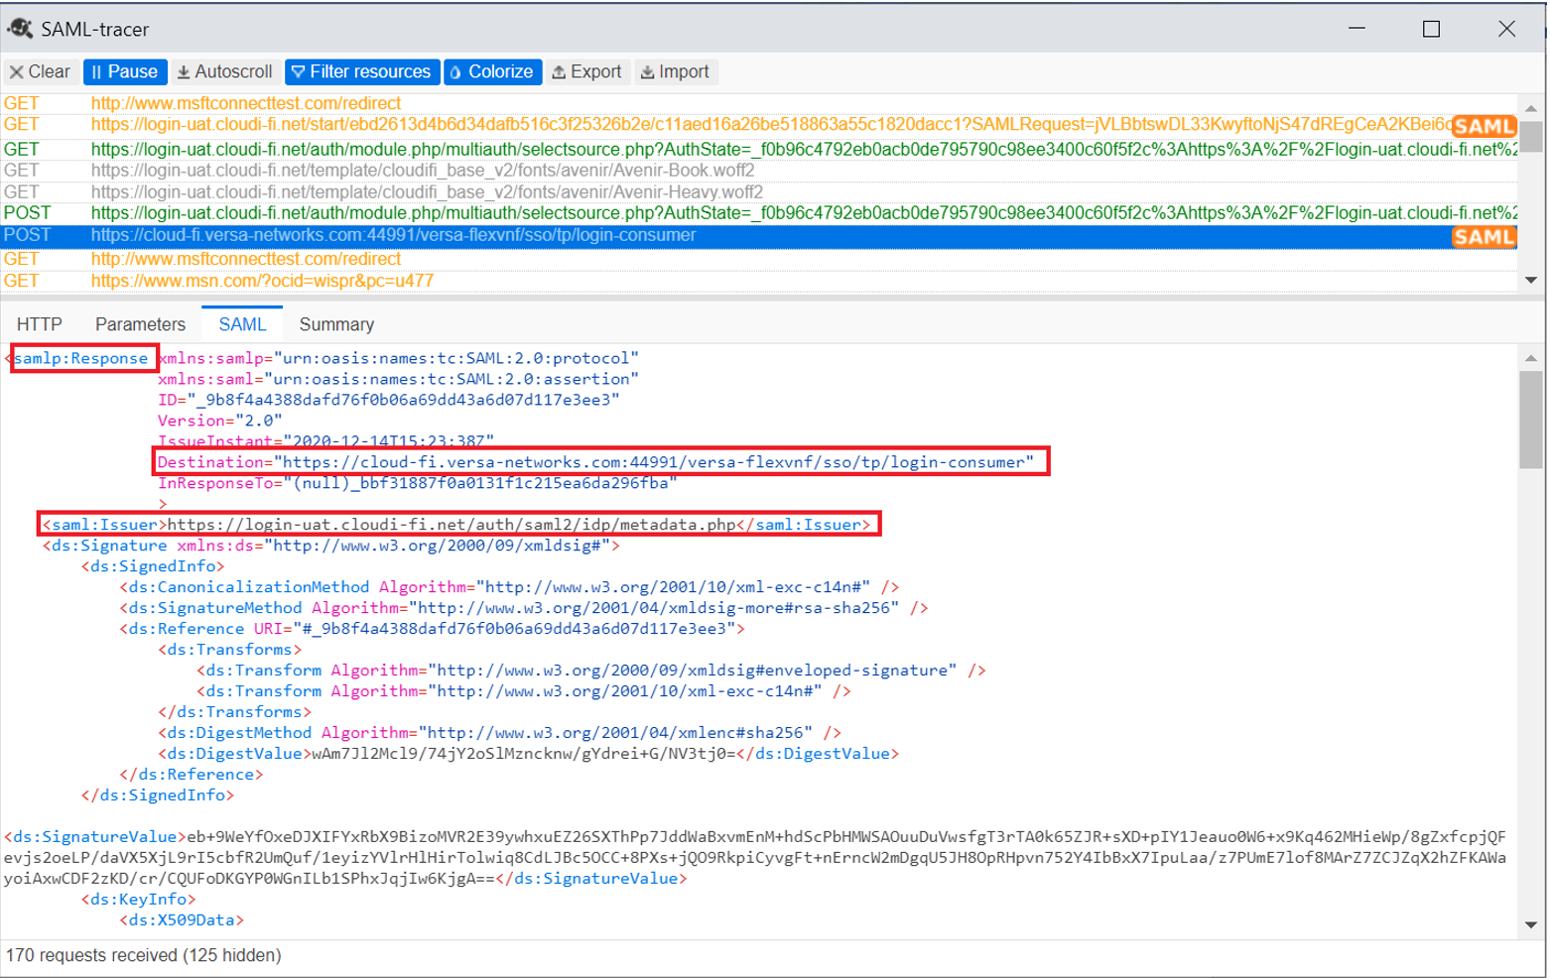Click the down arrow on the request list scrollbar

(x=1532, y=280)
